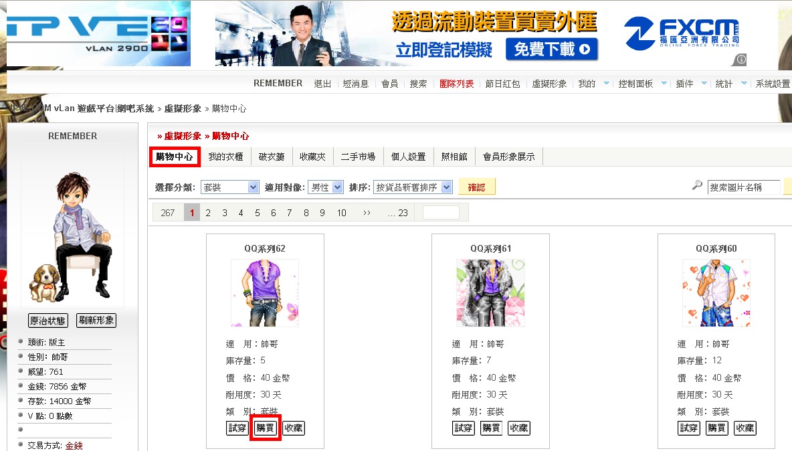
Task: Click 收藏 for QQ系列61
Action: [519, 428]
